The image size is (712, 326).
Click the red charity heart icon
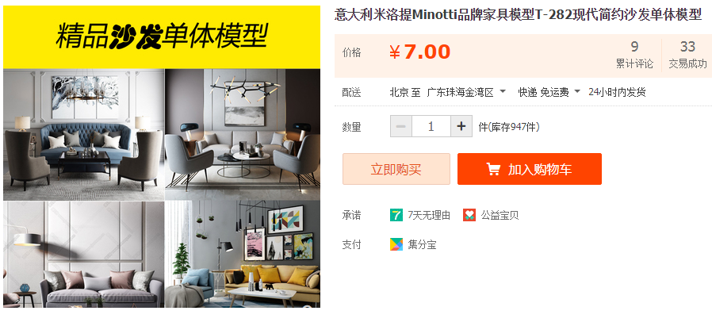pyautogui.click(x=469, y=215)
